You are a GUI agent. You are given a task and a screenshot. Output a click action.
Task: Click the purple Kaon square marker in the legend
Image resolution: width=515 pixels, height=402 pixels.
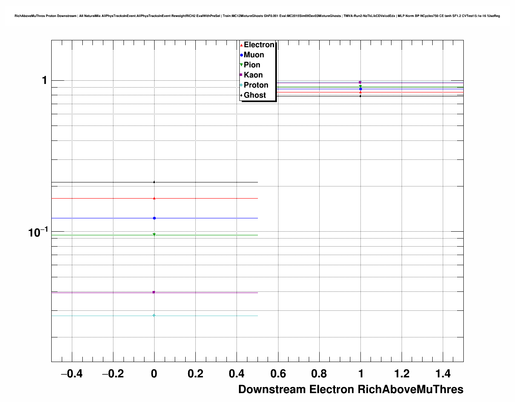pyautogui.click(x=241, y=75)
